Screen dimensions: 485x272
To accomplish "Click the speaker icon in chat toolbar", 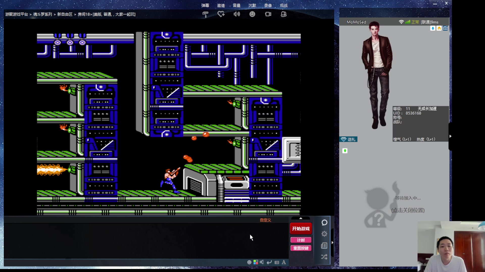I will [262, 262].
